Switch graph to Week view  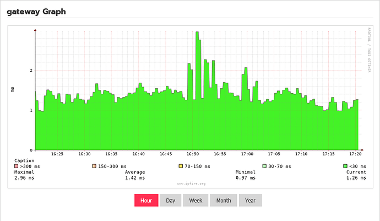196,201
